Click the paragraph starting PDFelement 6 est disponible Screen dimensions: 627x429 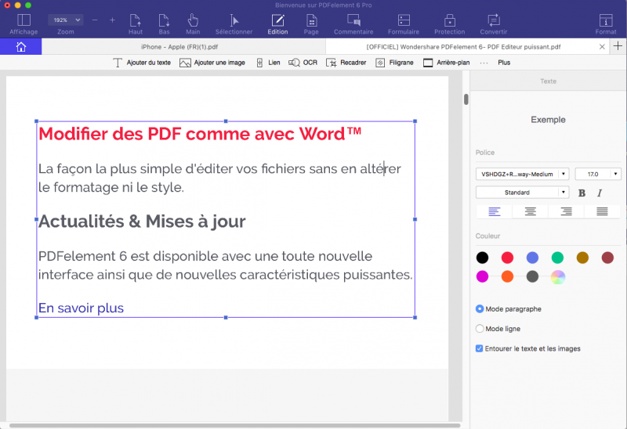coord(225,265)
